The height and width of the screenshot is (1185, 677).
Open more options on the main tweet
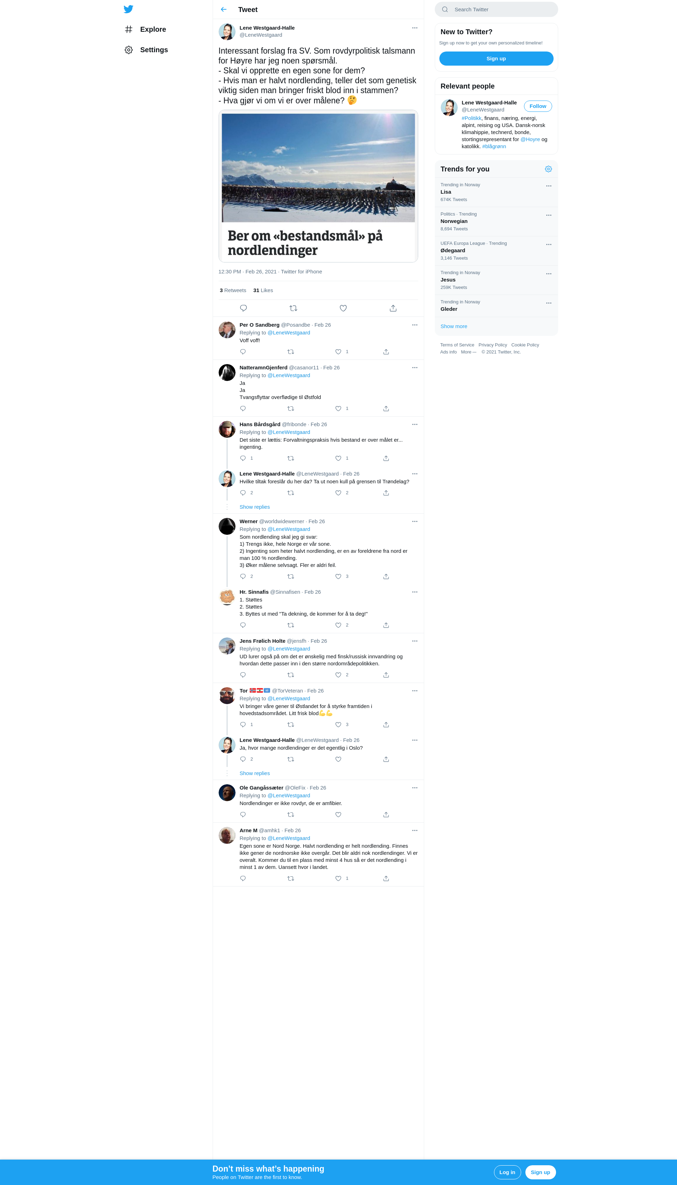415,28
